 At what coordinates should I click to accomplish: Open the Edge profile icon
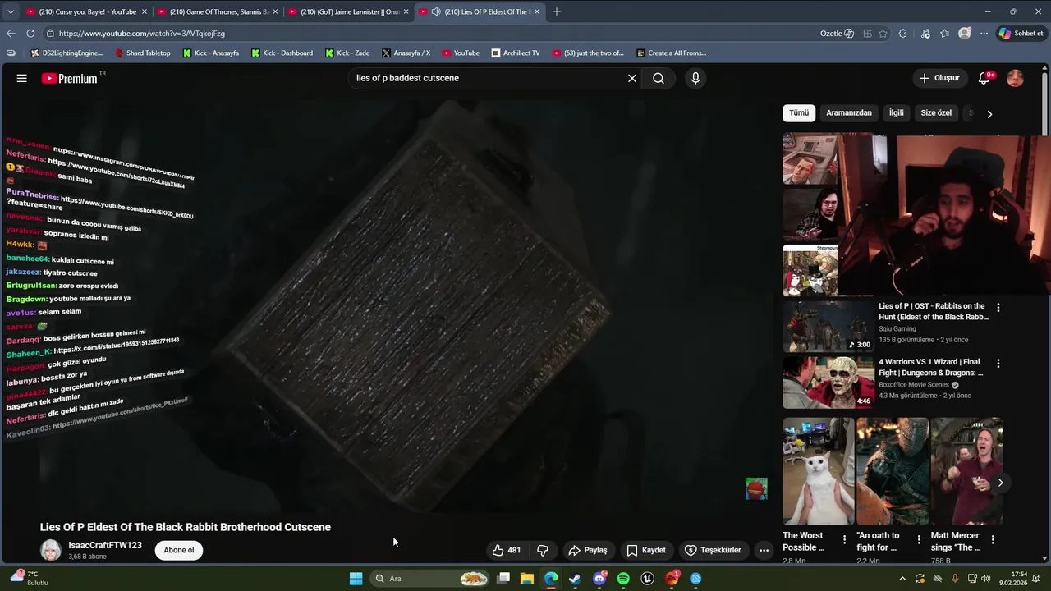[x=965, y=34]
